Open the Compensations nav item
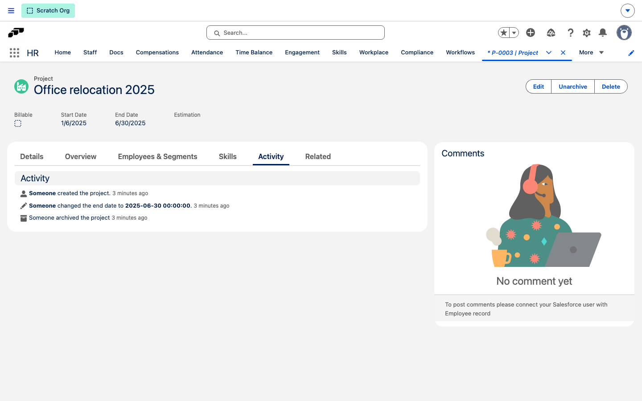This screenshot has width=642, height=401. pos(157,53)
